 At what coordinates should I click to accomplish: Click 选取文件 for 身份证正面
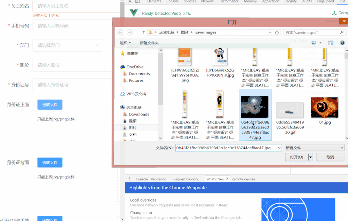(x=50, y=105)
